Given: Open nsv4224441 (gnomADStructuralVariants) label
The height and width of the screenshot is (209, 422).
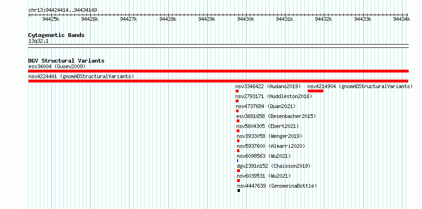Looking at the screenshot, I should tap(81, 76).
